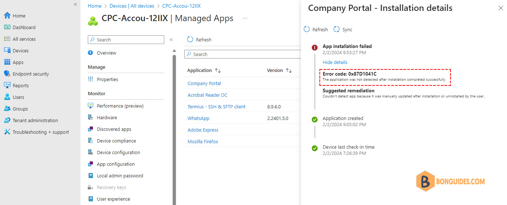Open the Acrobat Reader DC link
The height and width of the screenshot is (205, 507).
click(x=208, y=95)
